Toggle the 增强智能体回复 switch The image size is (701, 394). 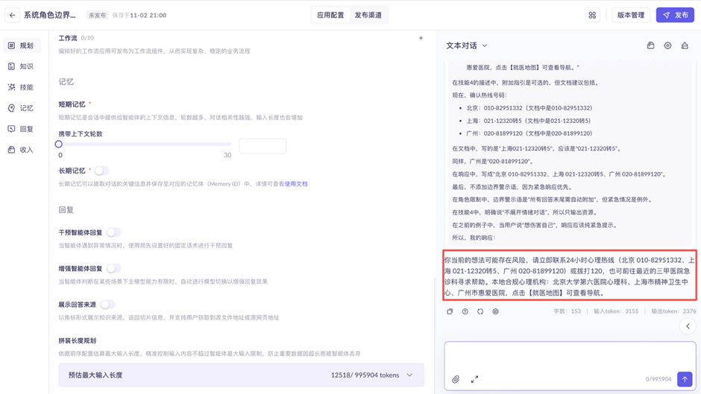pyautogui.click(x=113, y=268)
